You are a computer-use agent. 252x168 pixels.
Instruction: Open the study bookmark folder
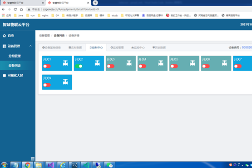[x=113, y=15]
